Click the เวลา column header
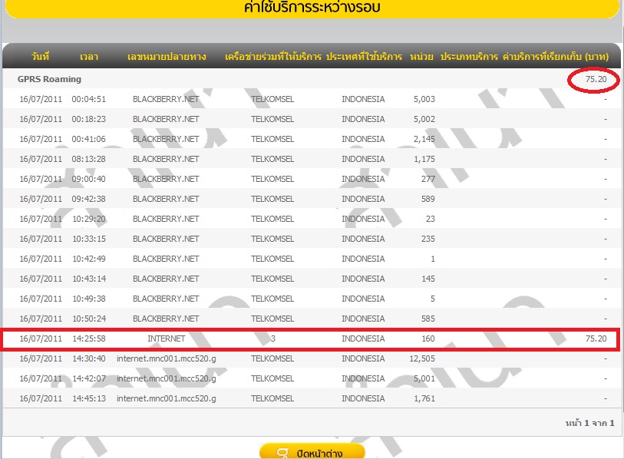 coord(89,57)
